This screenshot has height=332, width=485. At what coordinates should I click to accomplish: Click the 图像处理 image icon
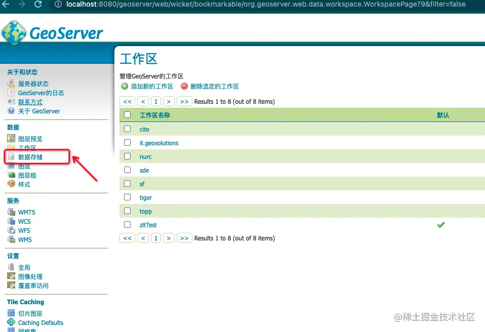click(x=11, y=276)
